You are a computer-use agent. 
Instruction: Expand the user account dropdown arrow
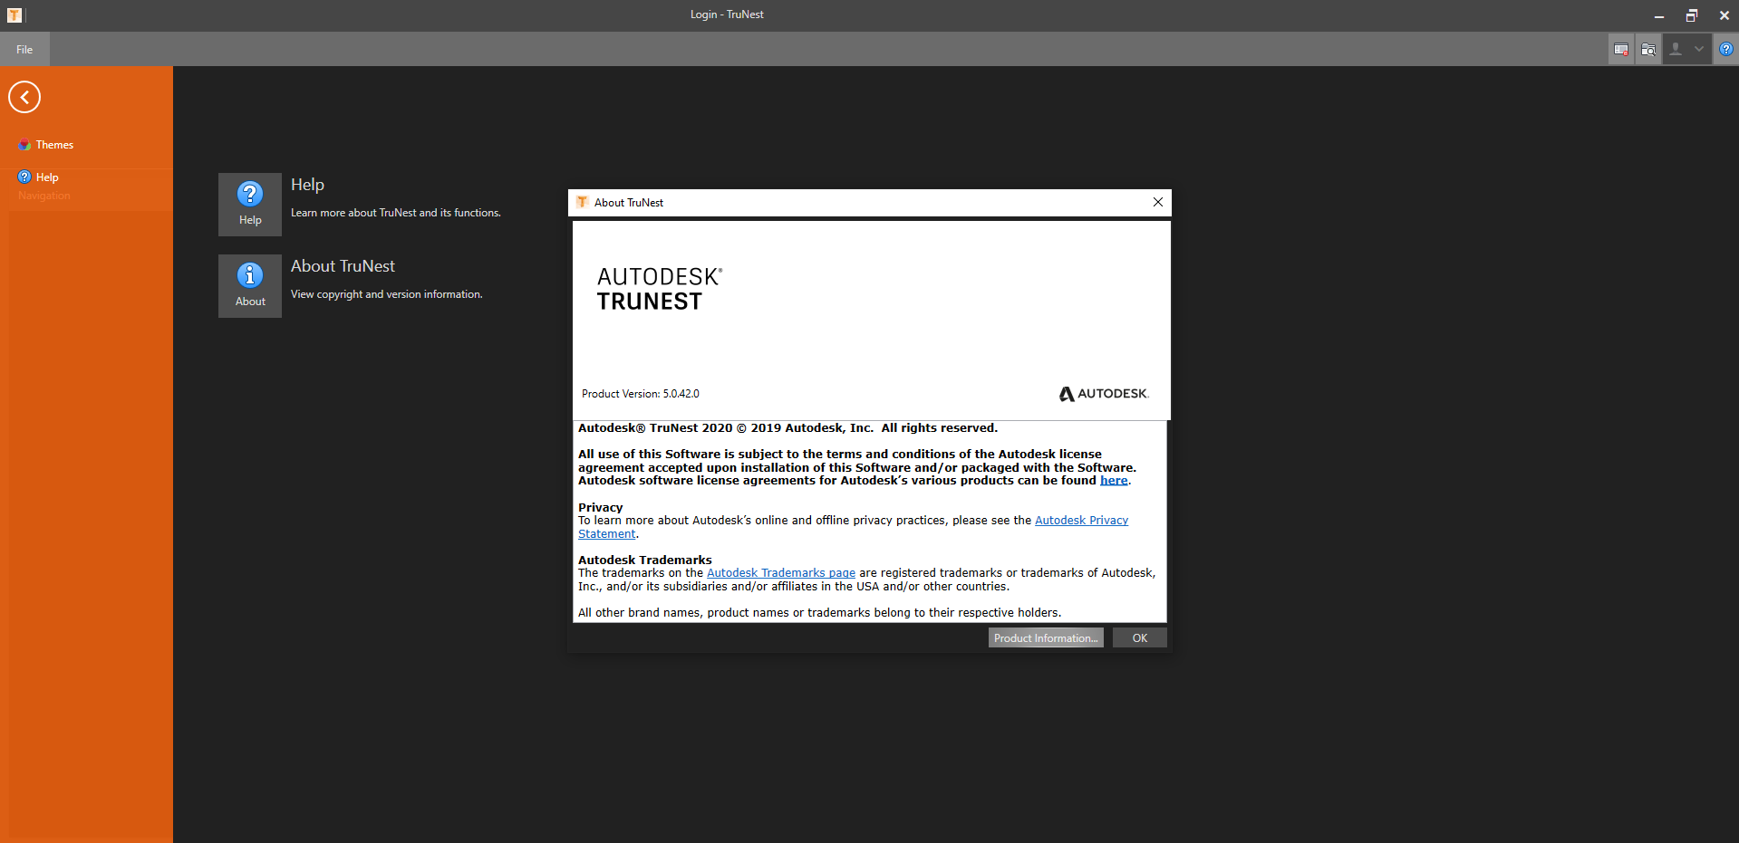(x=1699, y=50)
